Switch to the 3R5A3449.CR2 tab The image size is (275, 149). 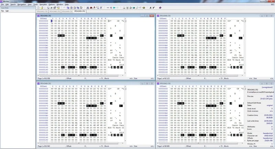click(x=67, y=11)
